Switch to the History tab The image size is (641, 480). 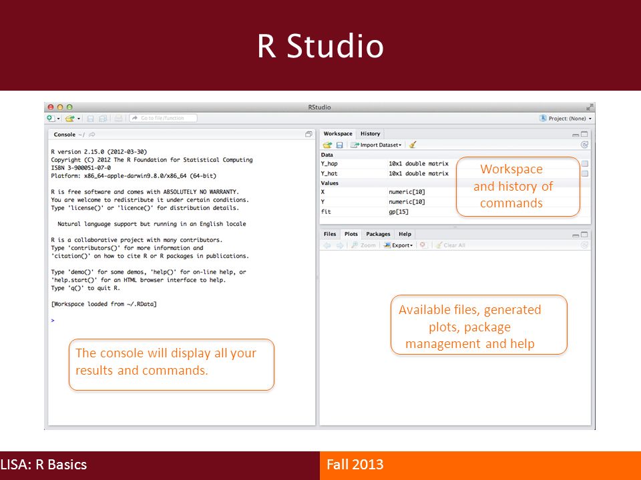click(x=371, y=133)
